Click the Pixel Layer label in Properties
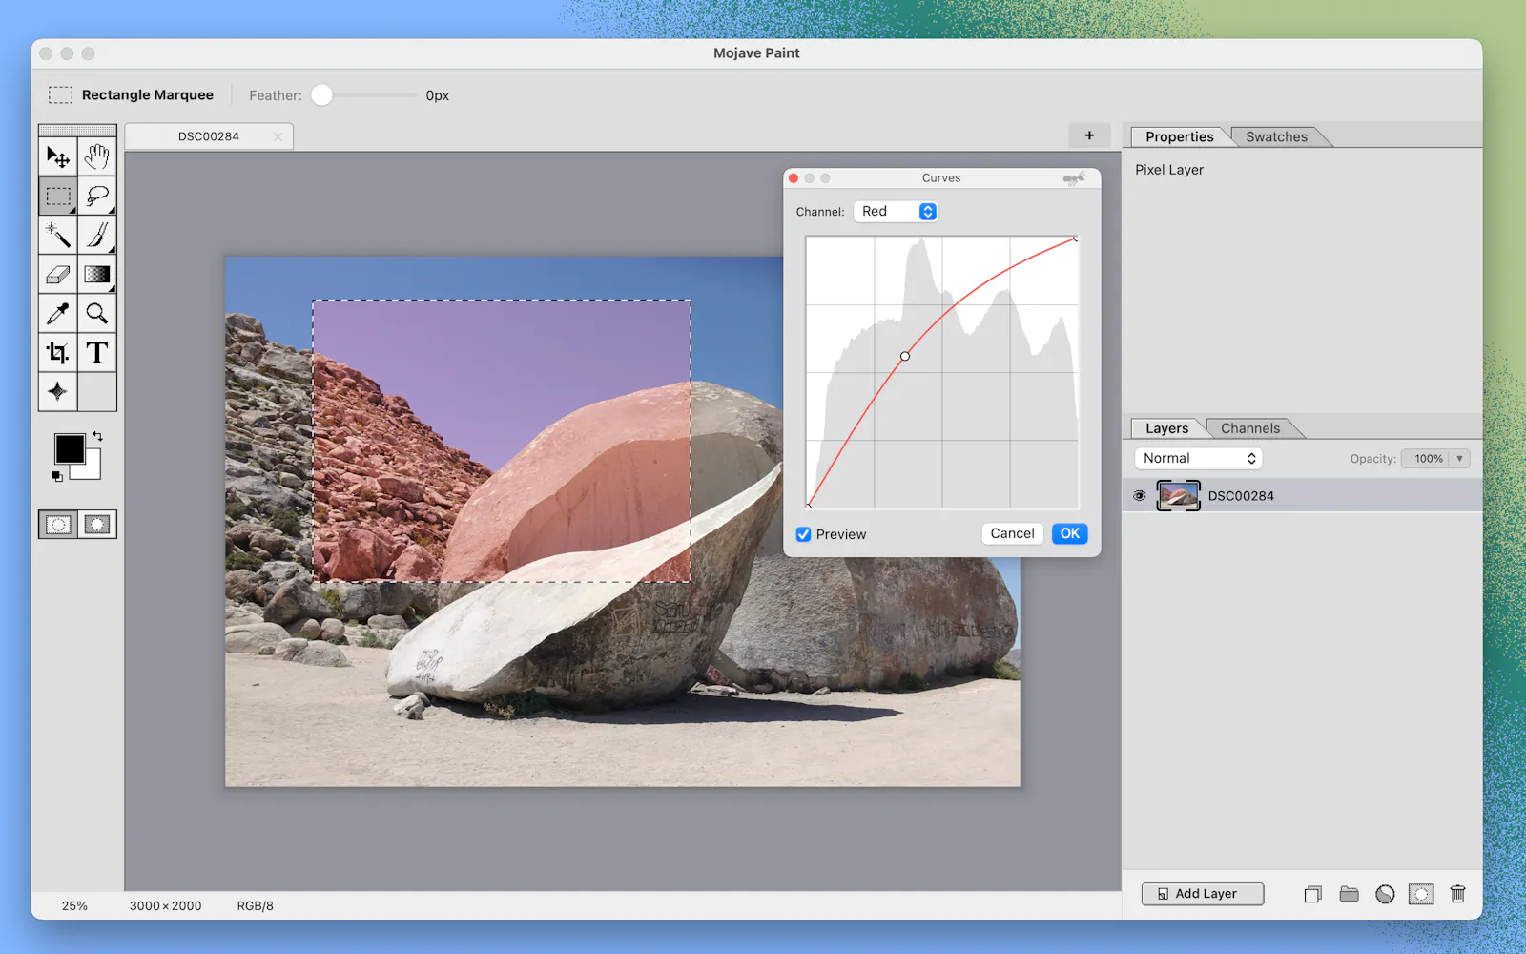The width and height of the screenshot is (1526, 954). [1169, 170]
